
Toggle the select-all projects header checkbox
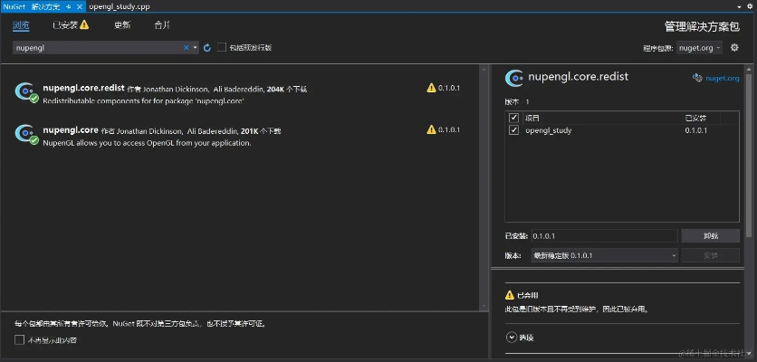tap(514, 118)
